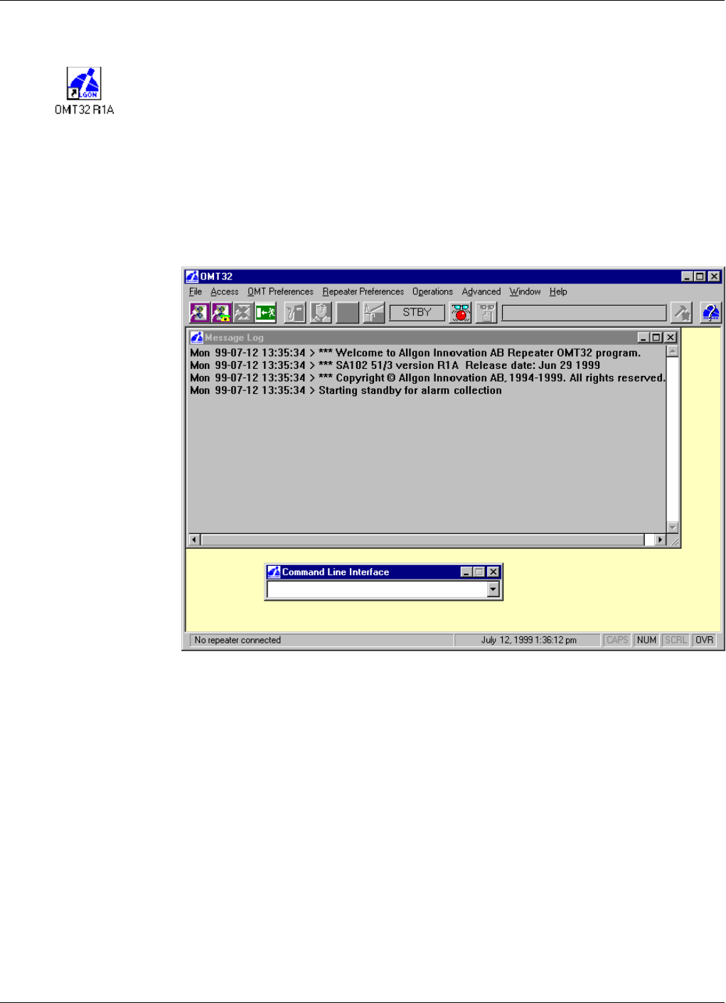
Task: Click the grayed tower toolbar icon
Action: (486, 312)
